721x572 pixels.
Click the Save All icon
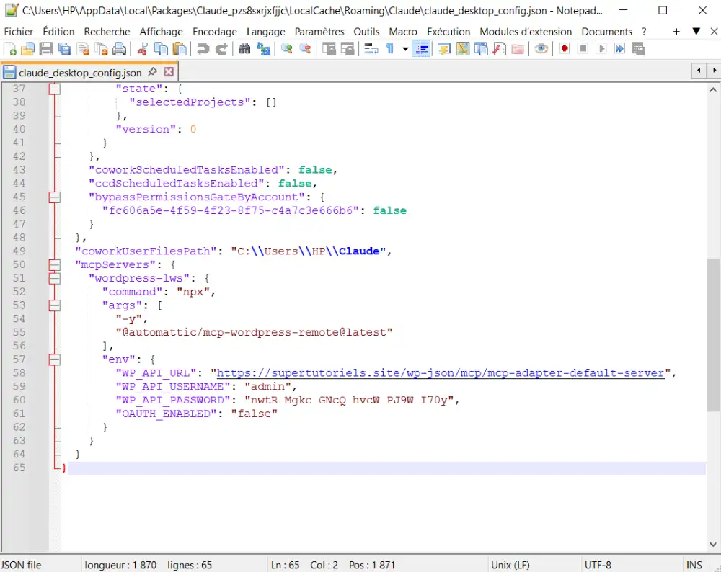64,49
